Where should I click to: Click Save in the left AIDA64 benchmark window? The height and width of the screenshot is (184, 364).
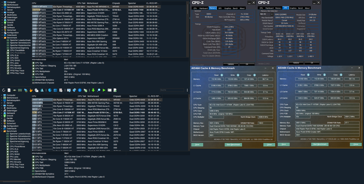[197, 145]
